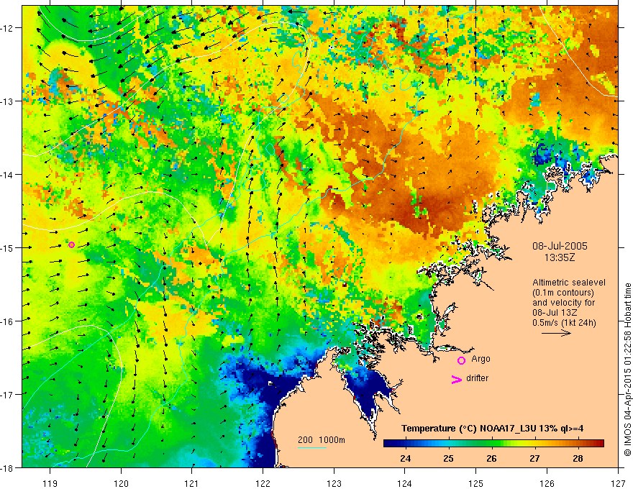Click the '121' longitude axis label
The width and height of the screenshot is (633, 489).
[192, 483]
